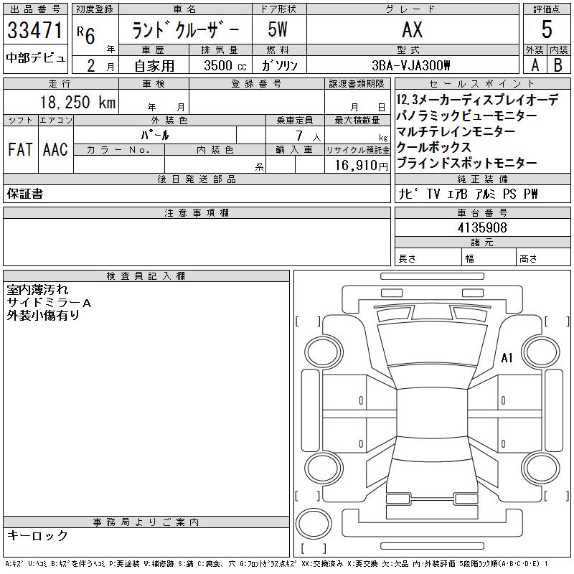Click sales point ブラインドスポットモニター
The width and height of the screenshot is (574, 574).
[466, 163]
